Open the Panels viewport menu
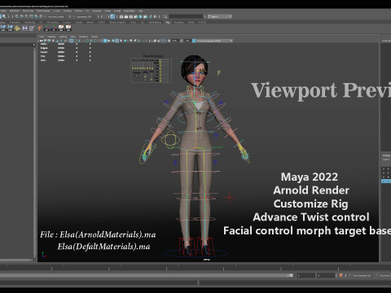The image size is (391, 293). [94, 37]
